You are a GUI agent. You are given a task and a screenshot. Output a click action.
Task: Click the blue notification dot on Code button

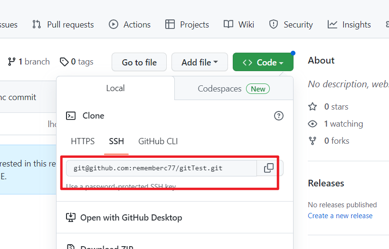293,53
